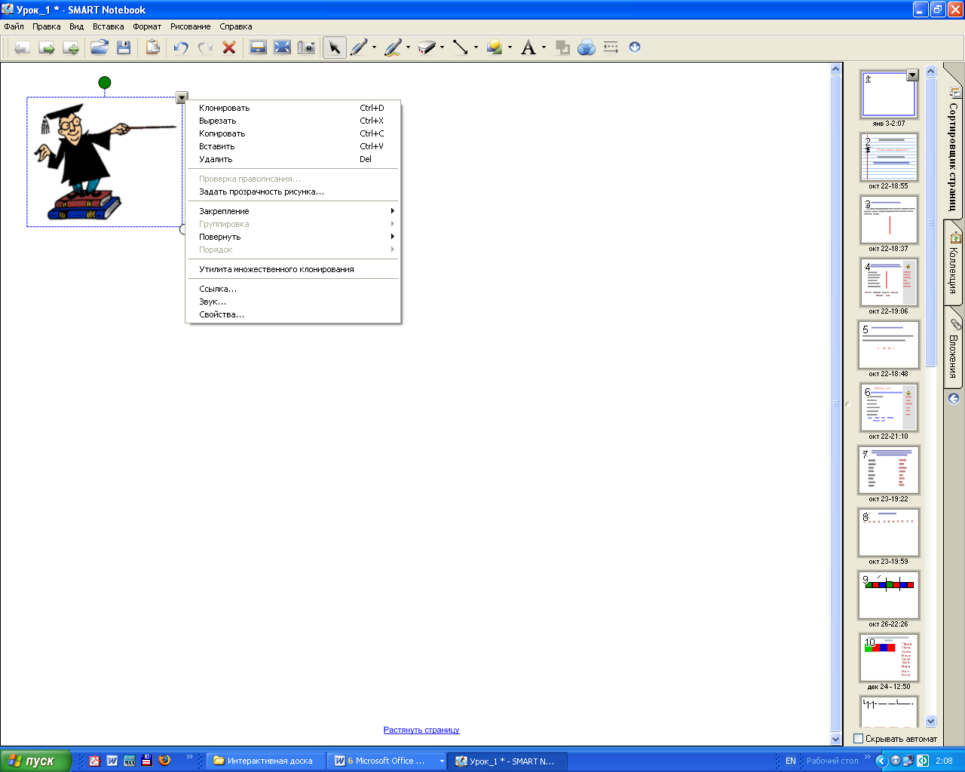This screenshot has width=965, height=772.
Task: Open line properties tool
Action: coord(611,47)
